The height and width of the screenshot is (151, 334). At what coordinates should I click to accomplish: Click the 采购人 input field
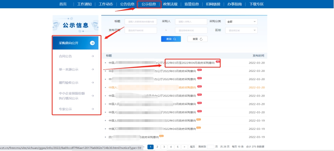(x=191, y=21)
